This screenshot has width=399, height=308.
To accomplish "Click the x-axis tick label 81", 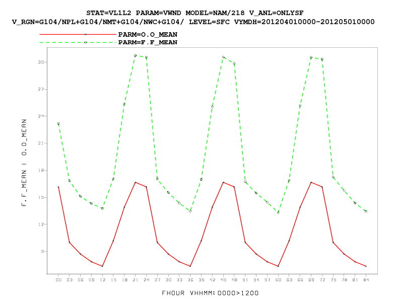I will pyautogui.click(x=355, y=280).
